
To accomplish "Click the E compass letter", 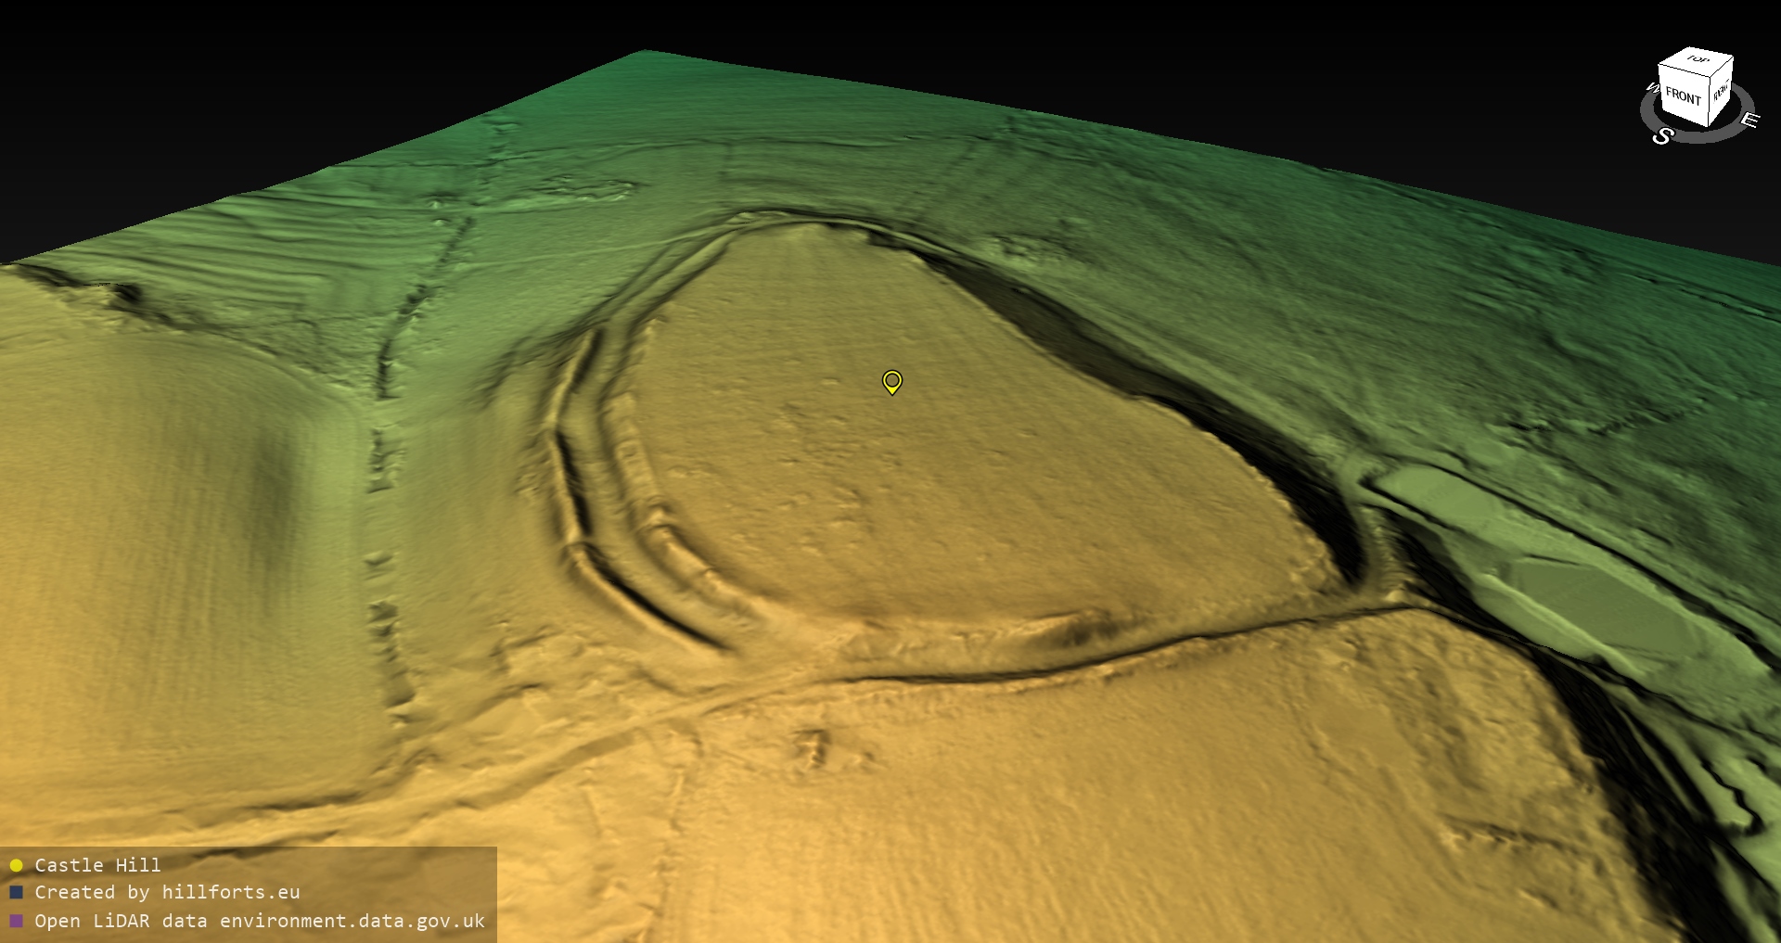I will click(x=1749, y=120).
